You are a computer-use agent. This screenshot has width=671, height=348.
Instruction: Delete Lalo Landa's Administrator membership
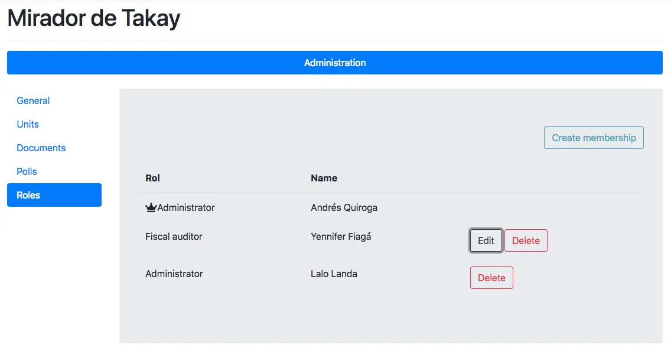pyautogui.click(x=491, y=278)
